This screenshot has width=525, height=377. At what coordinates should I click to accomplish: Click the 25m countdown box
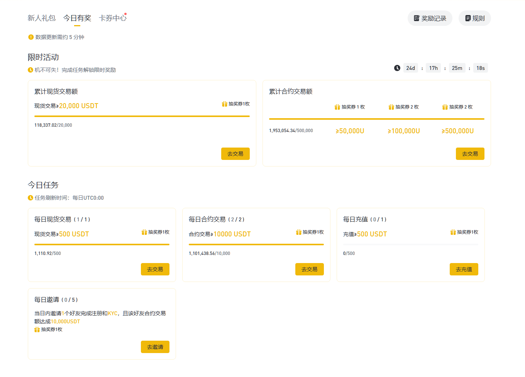[457, 68]
